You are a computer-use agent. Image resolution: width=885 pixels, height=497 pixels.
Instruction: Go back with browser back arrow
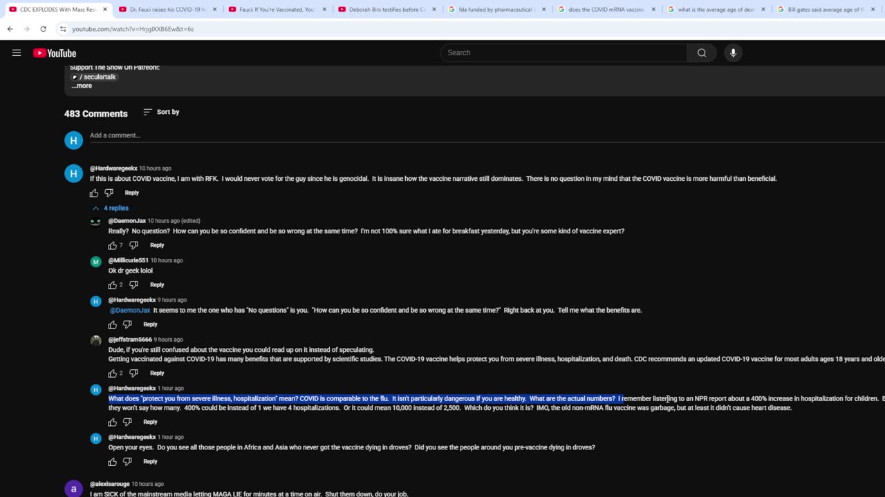coord(10,29)
